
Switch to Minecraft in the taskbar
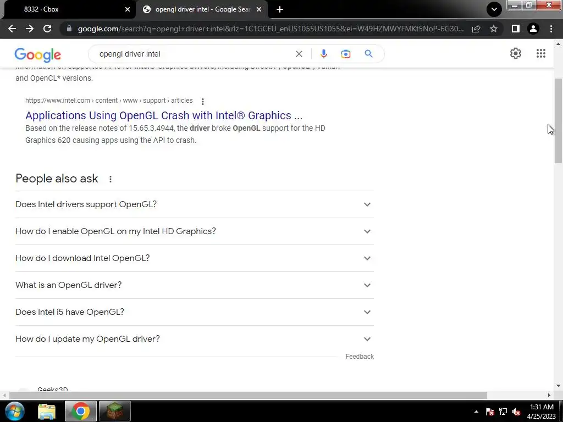[x=114, y=411]
